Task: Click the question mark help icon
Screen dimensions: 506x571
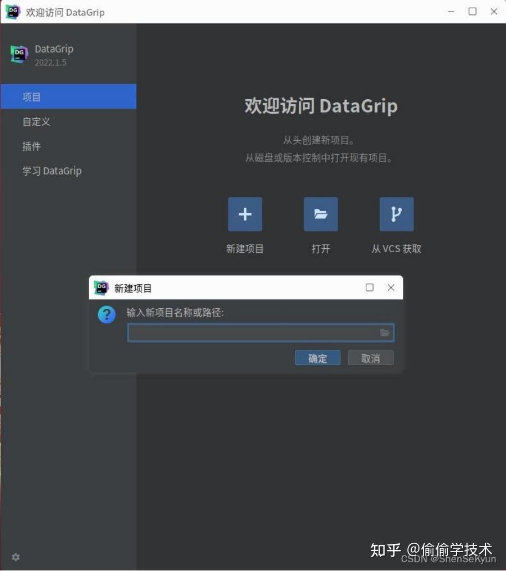Action: (106, 314)
